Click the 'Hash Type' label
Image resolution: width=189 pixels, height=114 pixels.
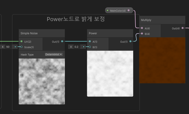tap(27, 55)
